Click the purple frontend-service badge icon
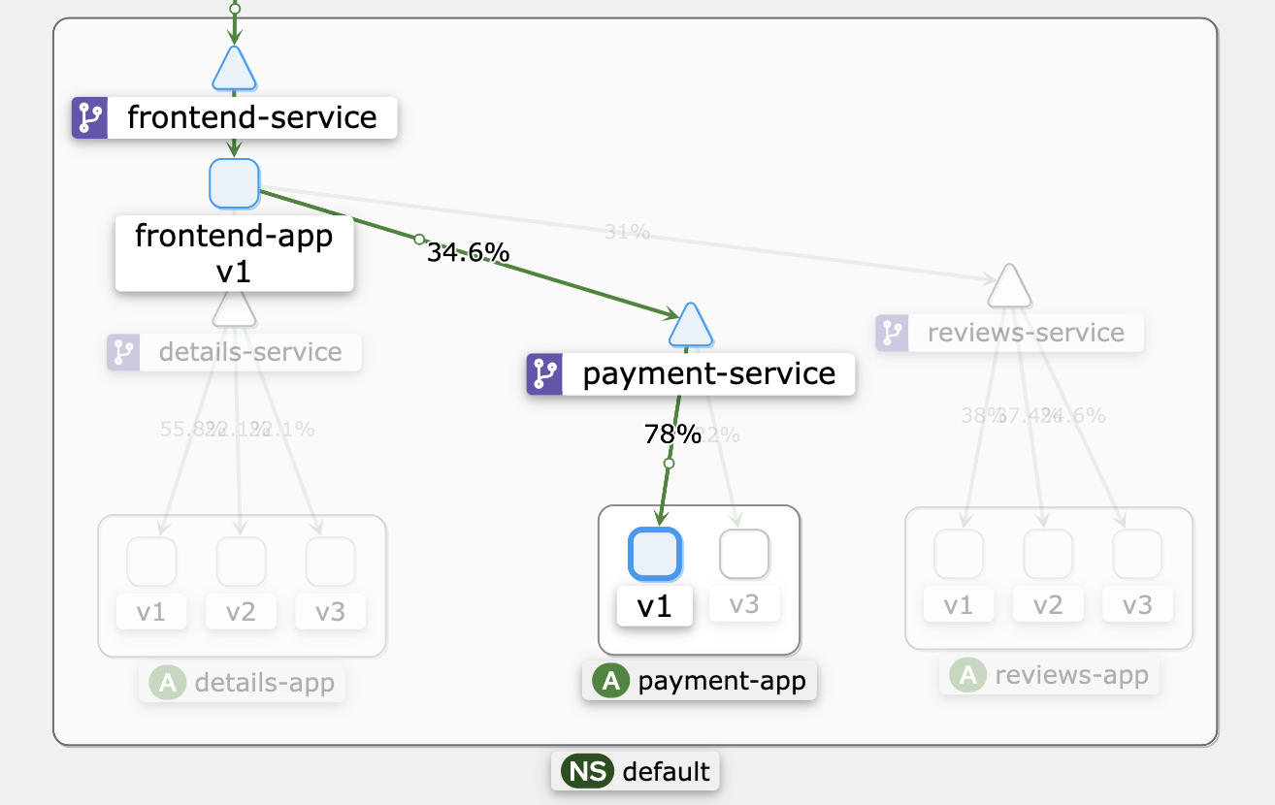Image resolution: width=1275 pixels, height=805 pixels. click(x=90, y=117)
